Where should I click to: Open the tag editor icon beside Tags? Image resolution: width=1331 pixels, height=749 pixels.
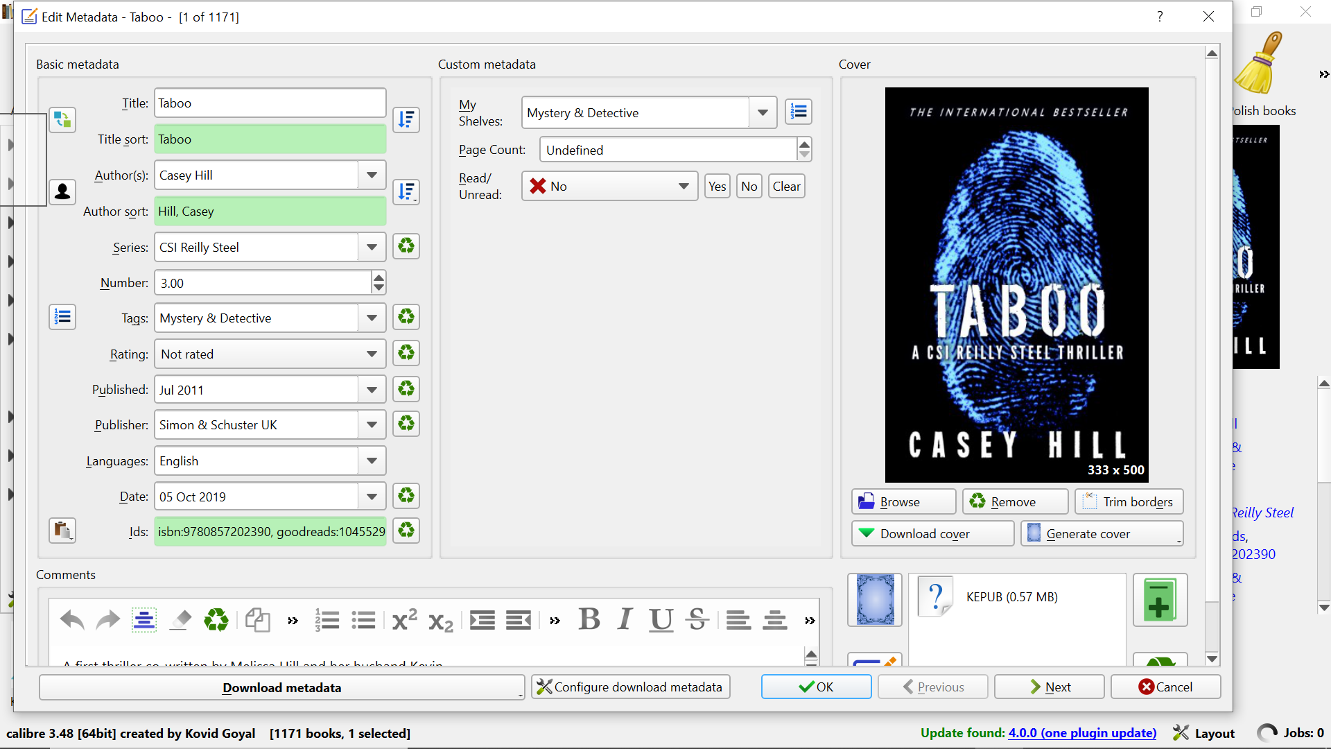pyautogui.click(x=62, y=317)
